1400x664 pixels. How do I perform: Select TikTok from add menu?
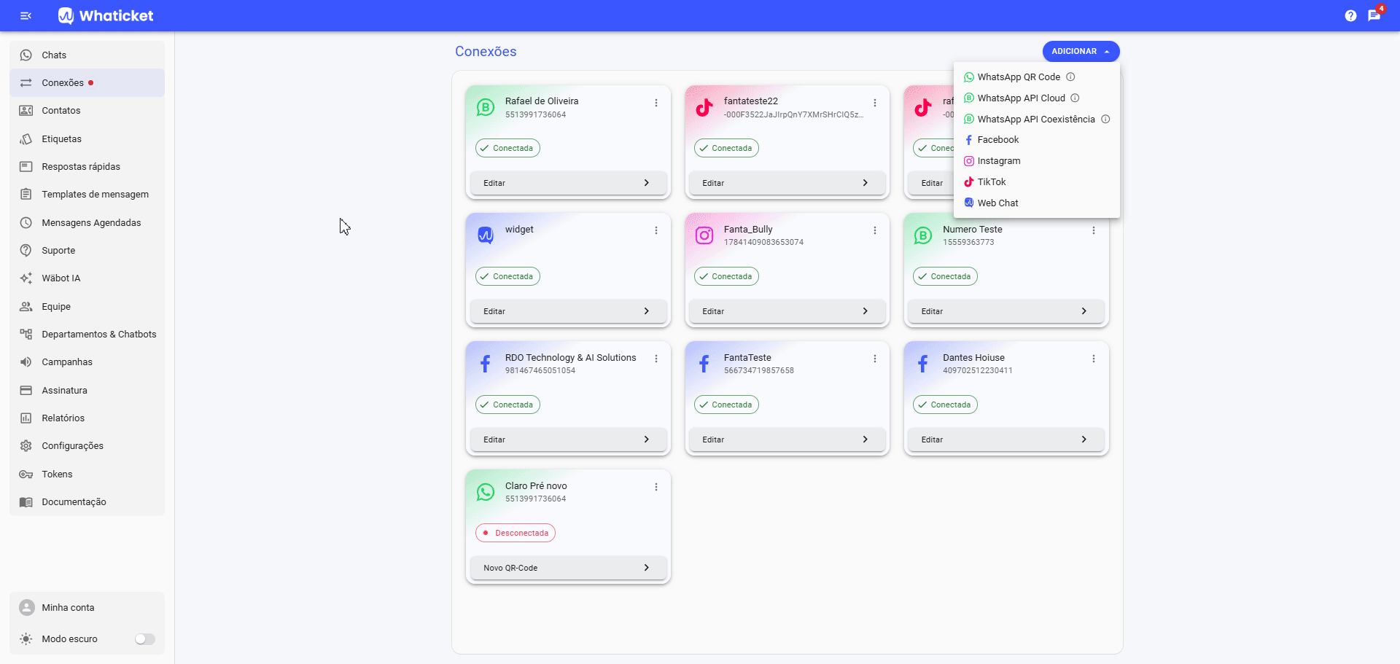(1036, 182)
